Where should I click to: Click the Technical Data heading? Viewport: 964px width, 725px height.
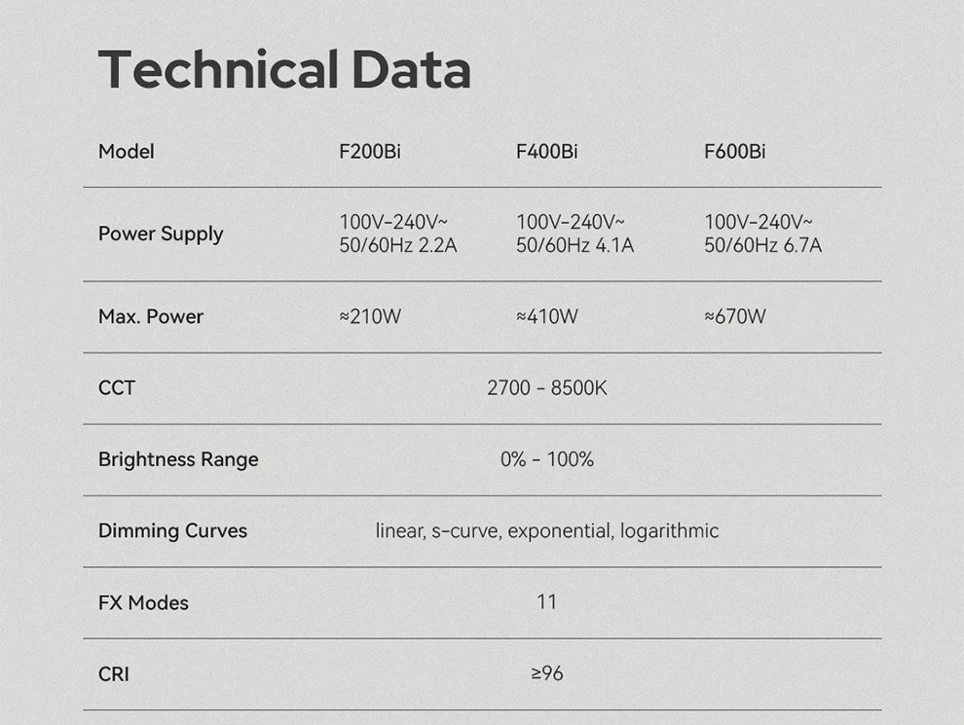284,69
